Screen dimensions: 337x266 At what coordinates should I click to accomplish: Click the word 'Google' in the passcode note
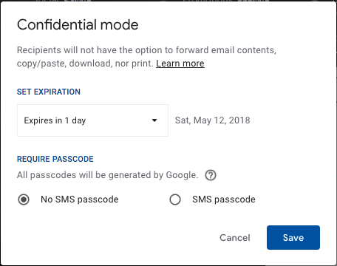point(181,175)
